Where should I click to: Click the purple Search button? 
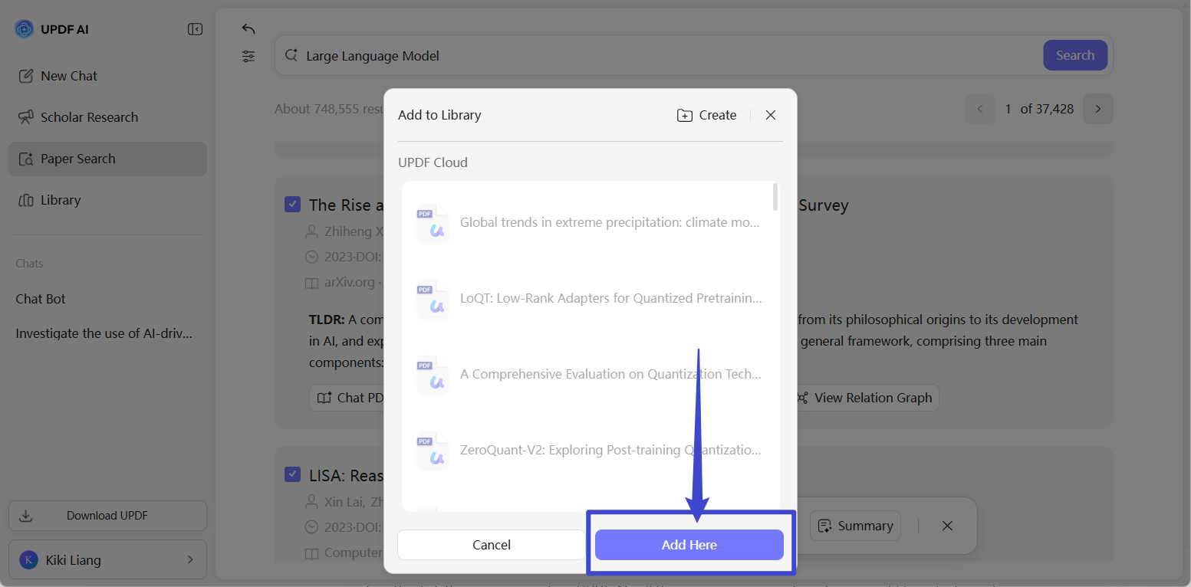(x=1075, y=55)
